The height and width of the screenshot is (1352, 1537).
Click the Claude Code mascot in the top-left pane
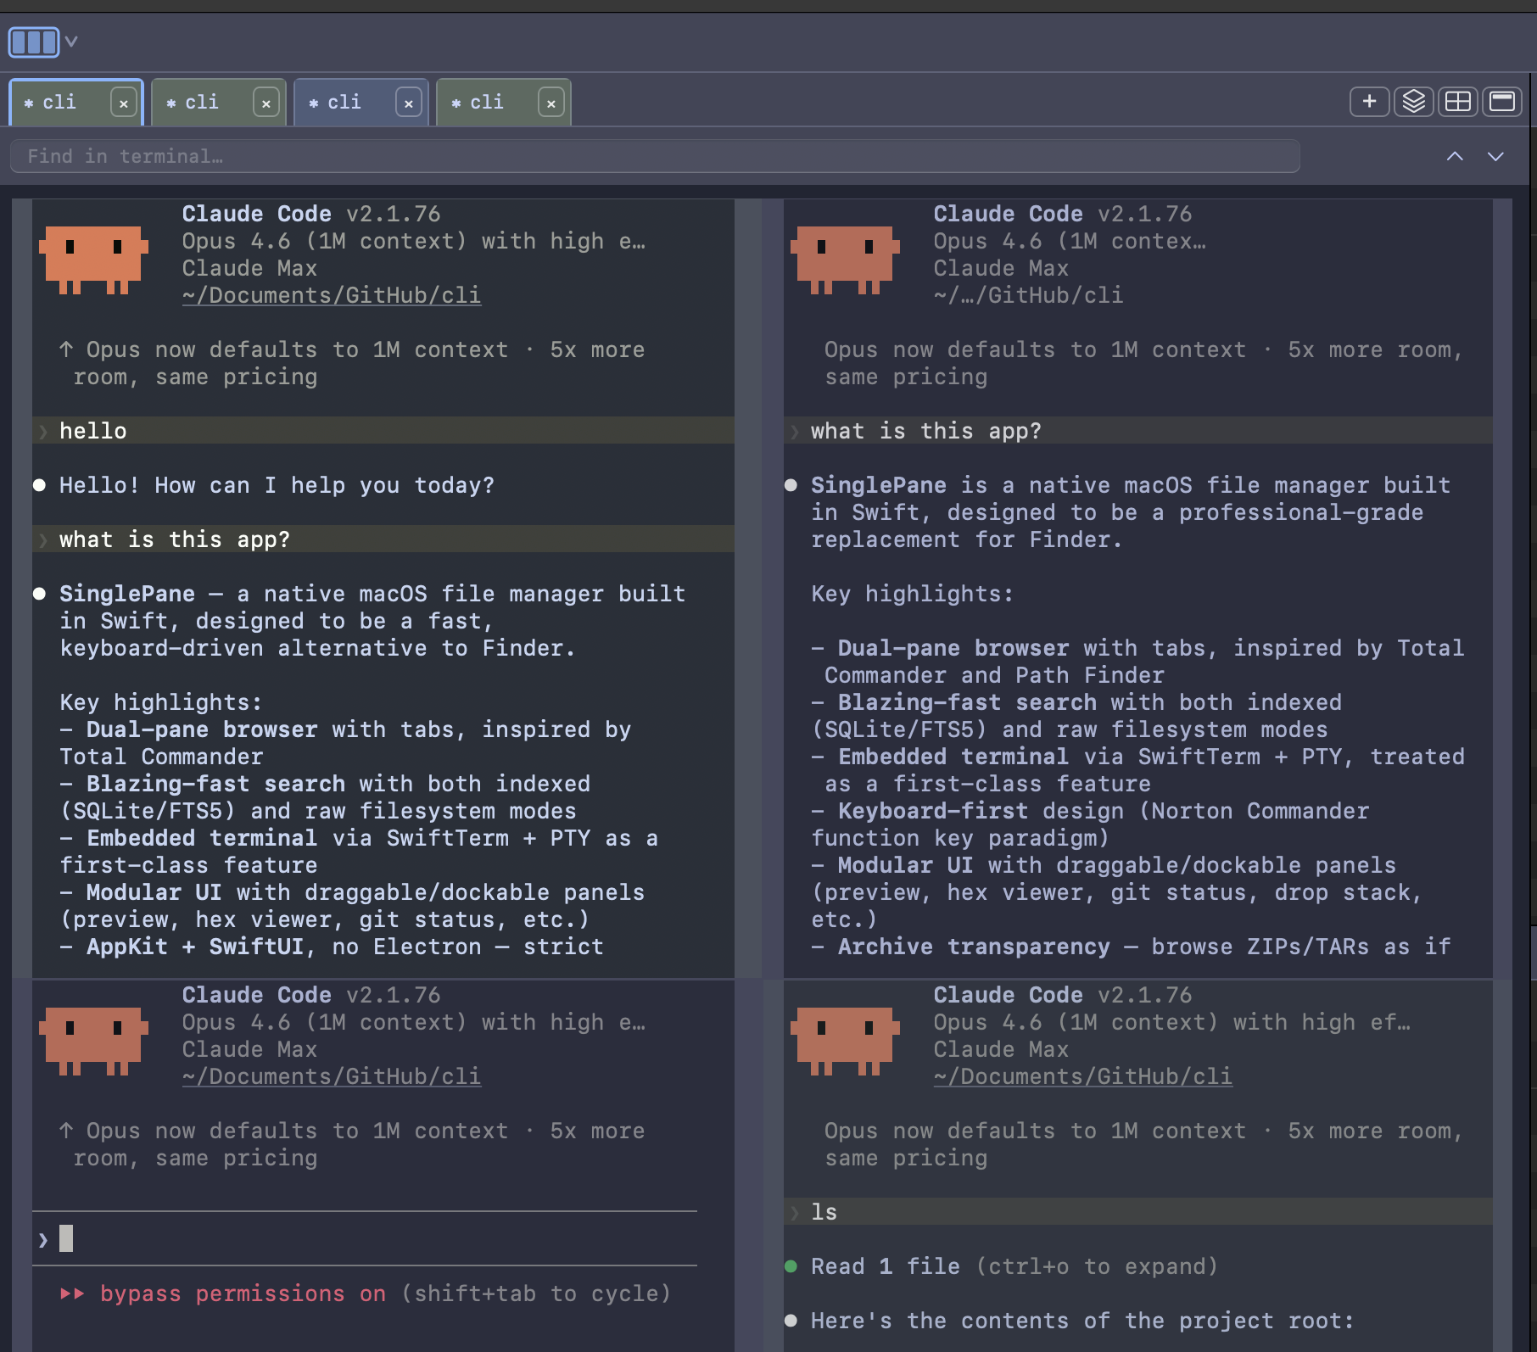tap(95, 260)
